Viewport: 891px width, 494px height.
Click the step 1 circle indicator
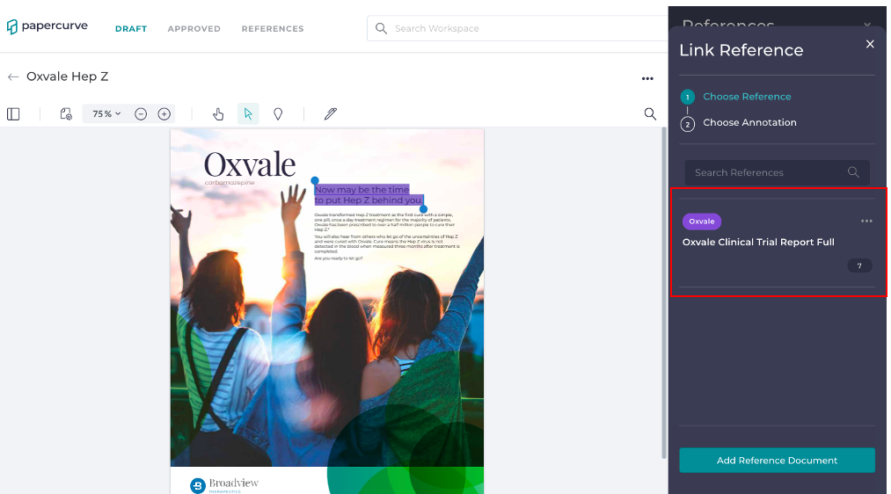click(x=688, y=97)
